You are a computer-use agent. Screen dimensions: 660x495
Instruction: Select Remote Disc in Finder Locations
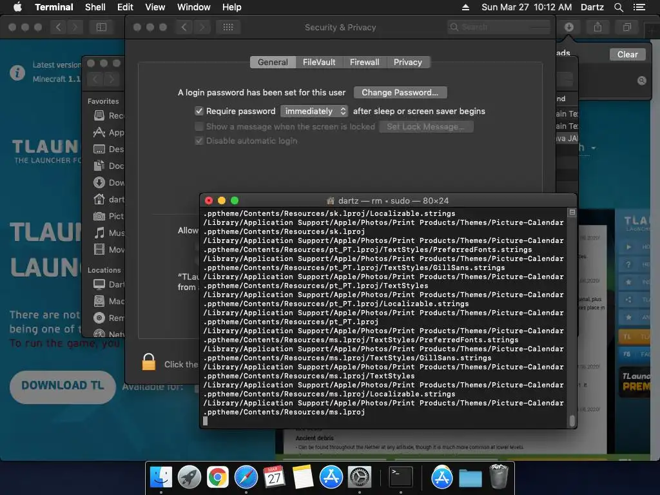coord(108,318)
